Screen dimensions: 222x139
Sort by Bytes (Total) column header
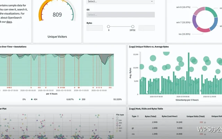click(151, 116)
